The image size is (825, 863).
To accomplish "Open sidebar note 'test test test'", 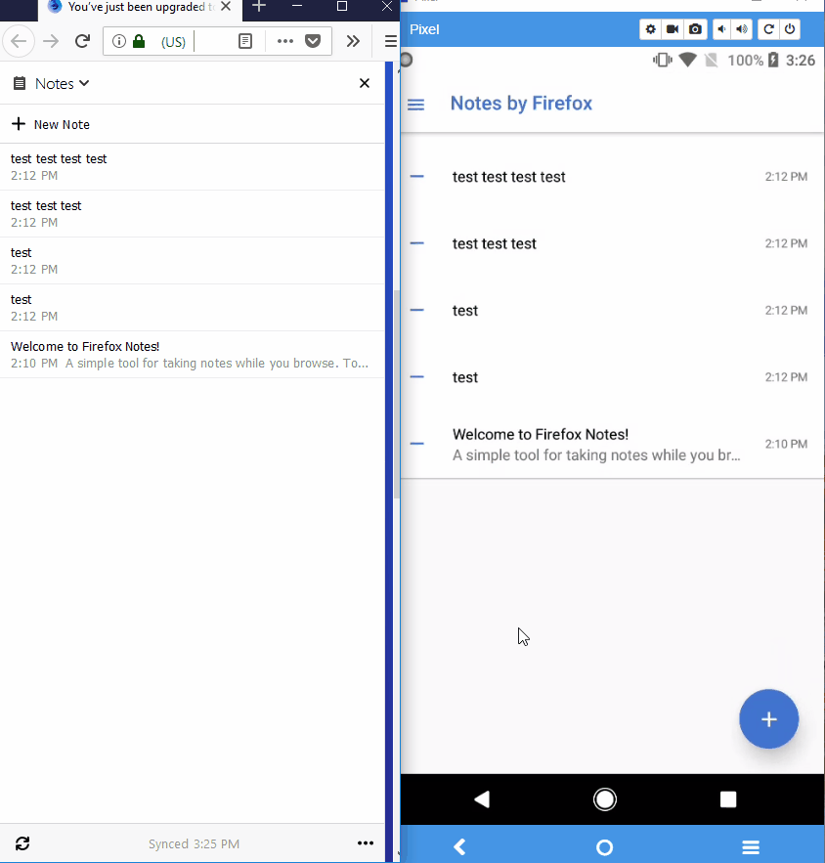I will (x=193, y=214).
